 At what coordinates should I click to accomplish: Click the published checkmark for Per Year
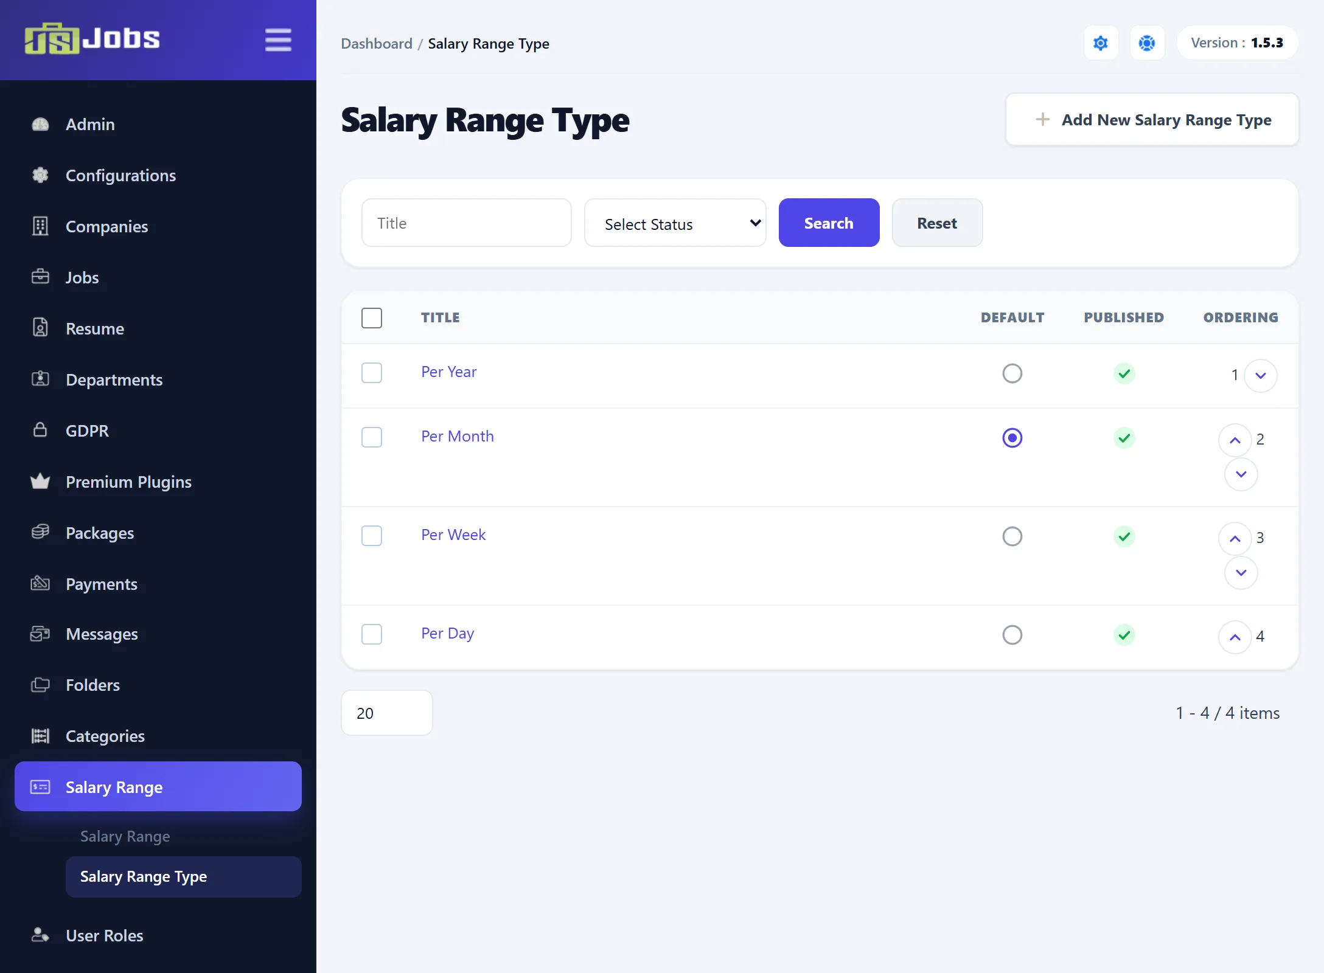tap(1124, 373)
